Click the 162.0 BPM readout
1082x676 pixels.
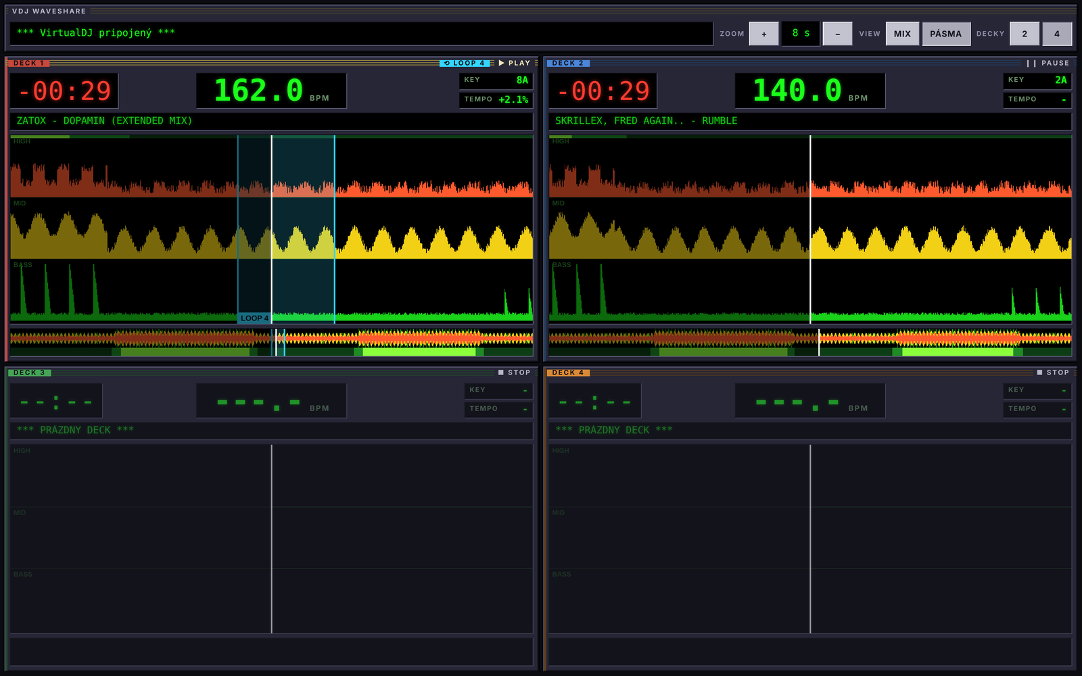(x=271, y=91)
